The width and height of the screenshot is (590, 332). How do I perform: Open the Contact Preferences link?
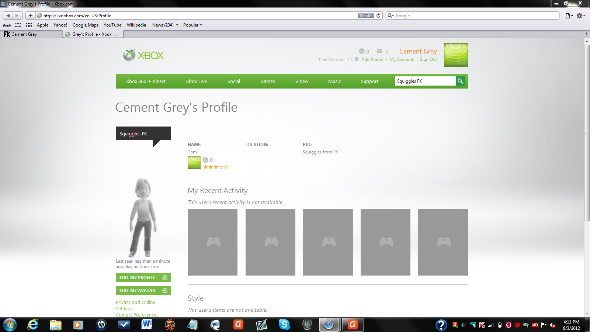point(137,315)
